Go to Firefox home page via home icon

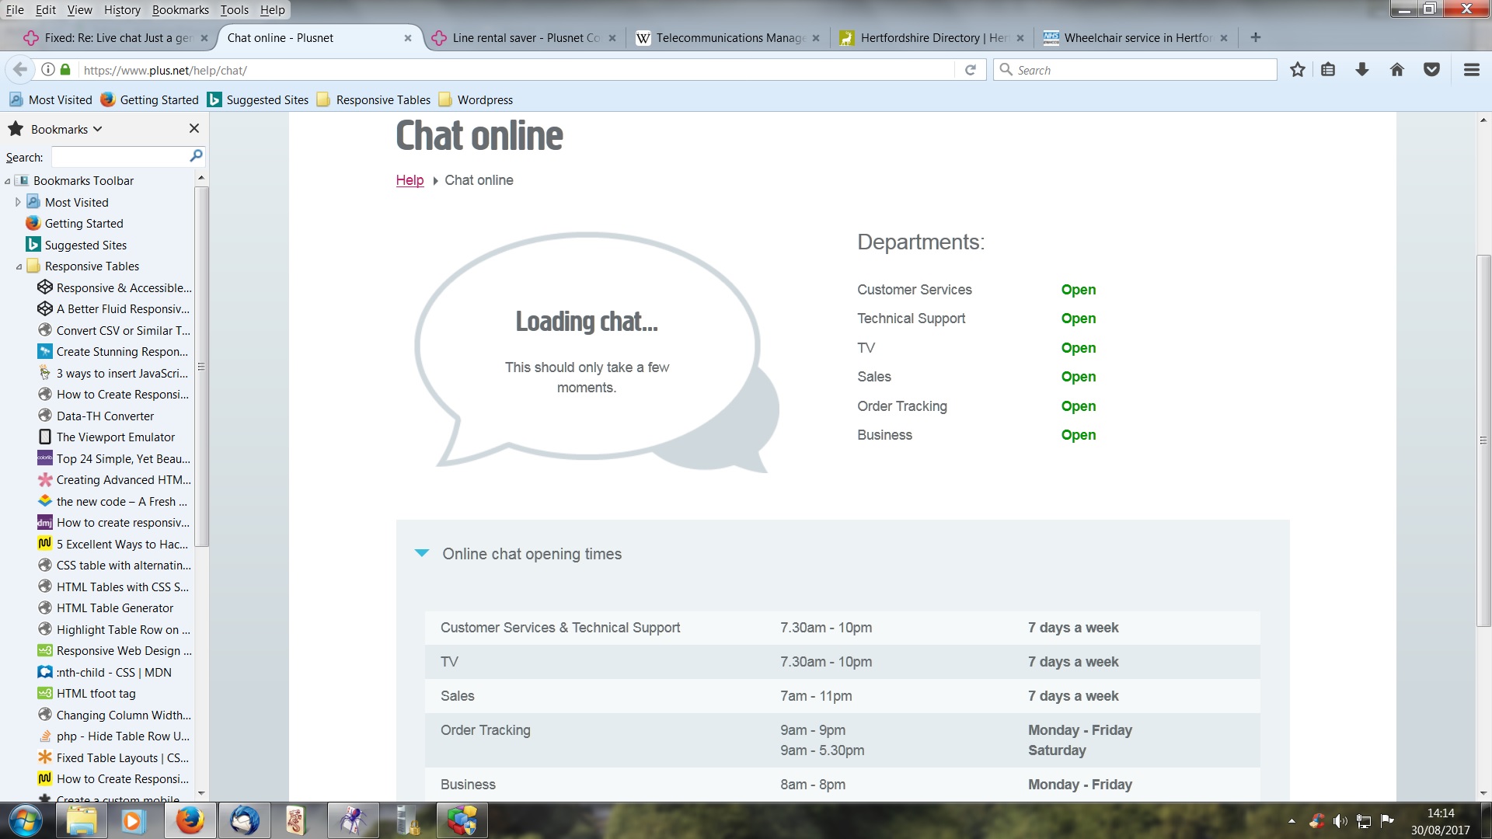coord(1397,69)
